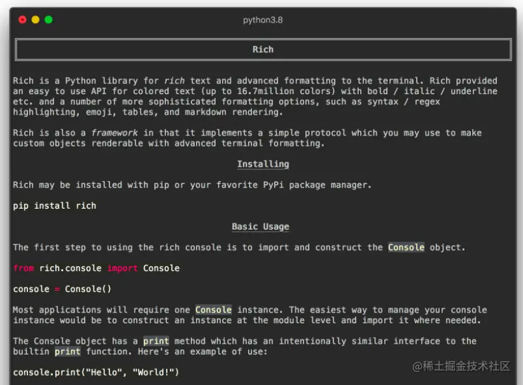The height and width of the screenshot is (385, 523).
Task: Minimize the terminal with the yellow button
Action: pyautogui.click(x=36, y=20)
